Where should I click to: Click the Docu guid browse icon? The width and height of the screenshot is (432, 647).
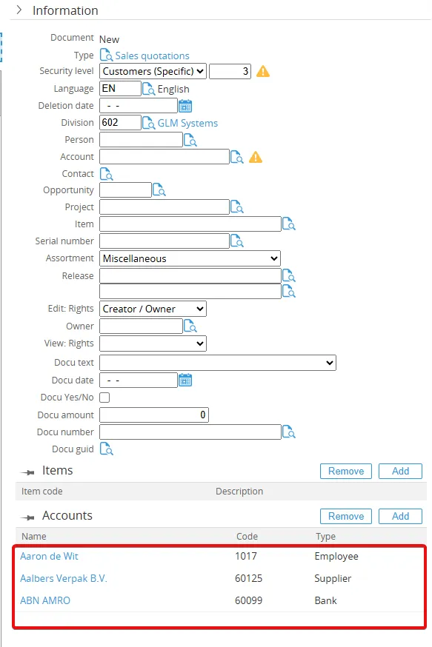107,449
